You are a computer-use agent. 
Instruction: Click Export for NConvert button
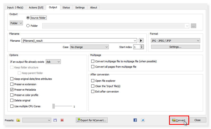point(92,120)
